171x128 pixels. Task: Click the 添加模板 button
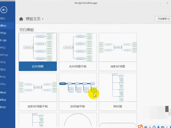point(163,19)
